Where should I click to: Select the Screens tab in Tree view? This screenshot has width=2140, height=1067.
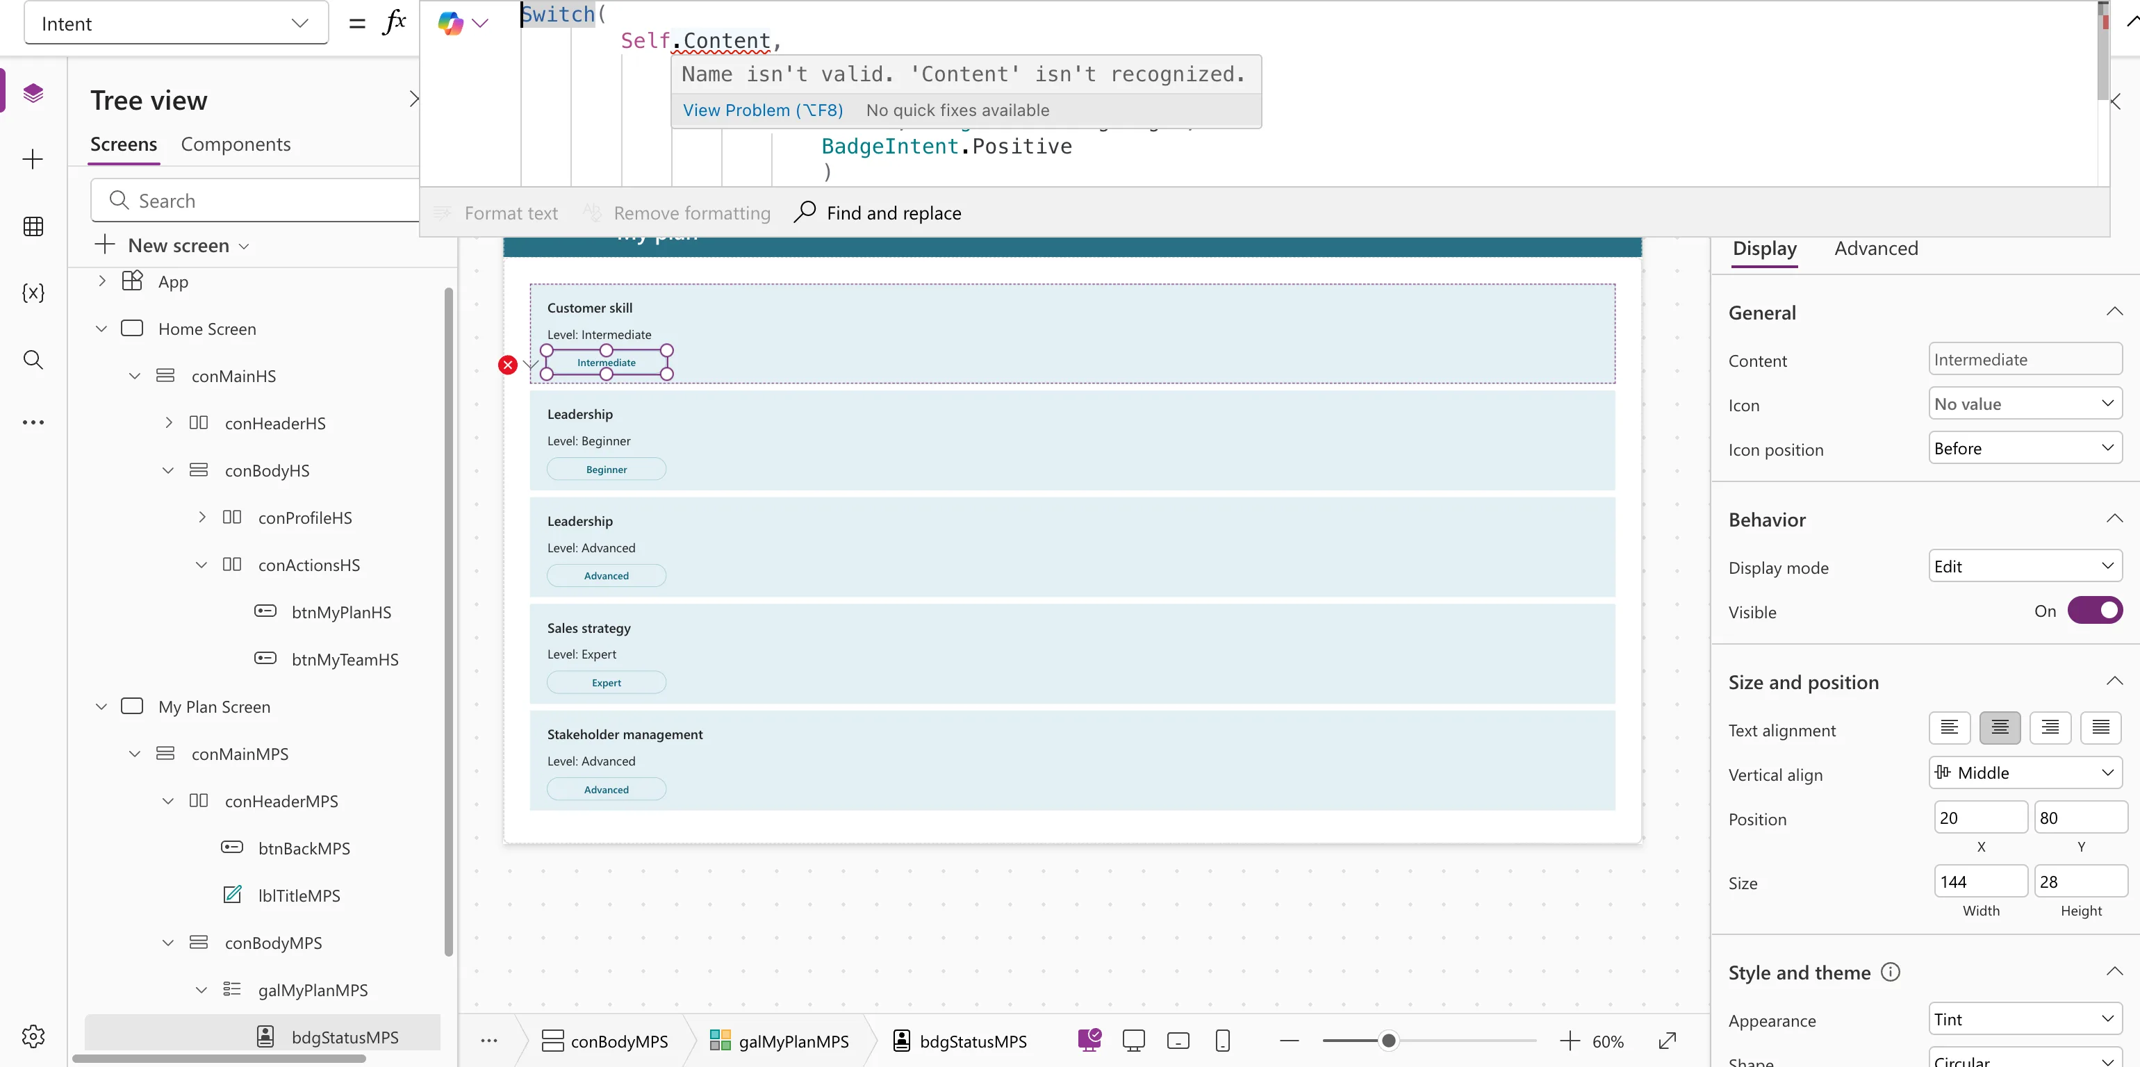click(124, 144)
